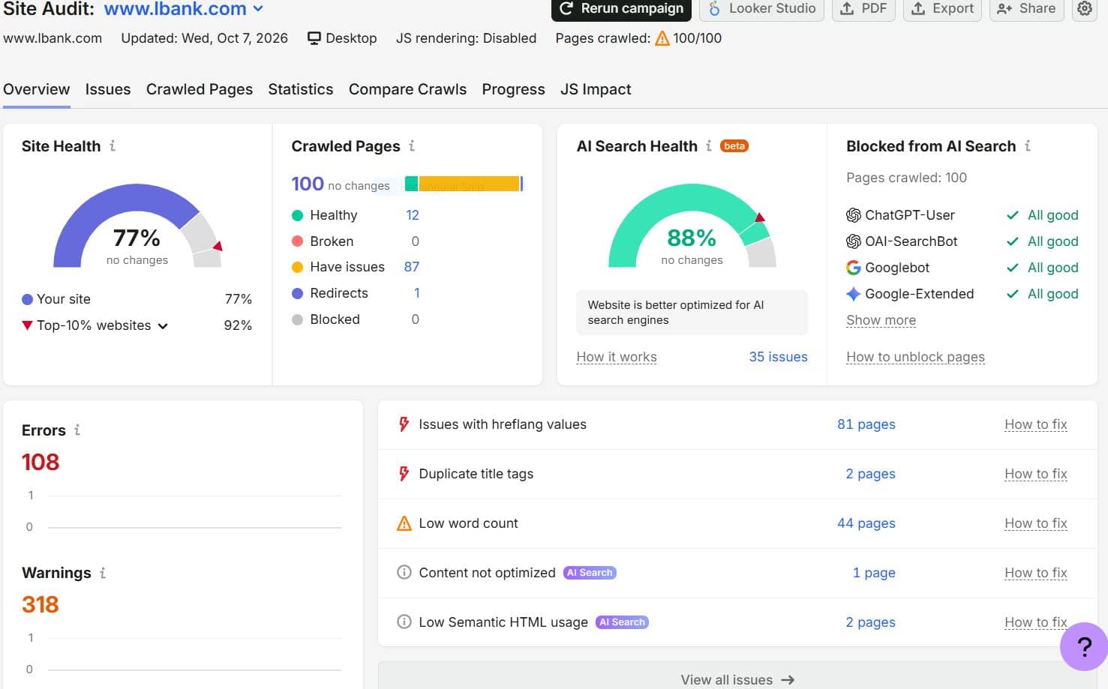Image resolution: width=1108 pixels, height=689 pixels.
Task: Download the PDF report
Action: (x=863, y=9)
